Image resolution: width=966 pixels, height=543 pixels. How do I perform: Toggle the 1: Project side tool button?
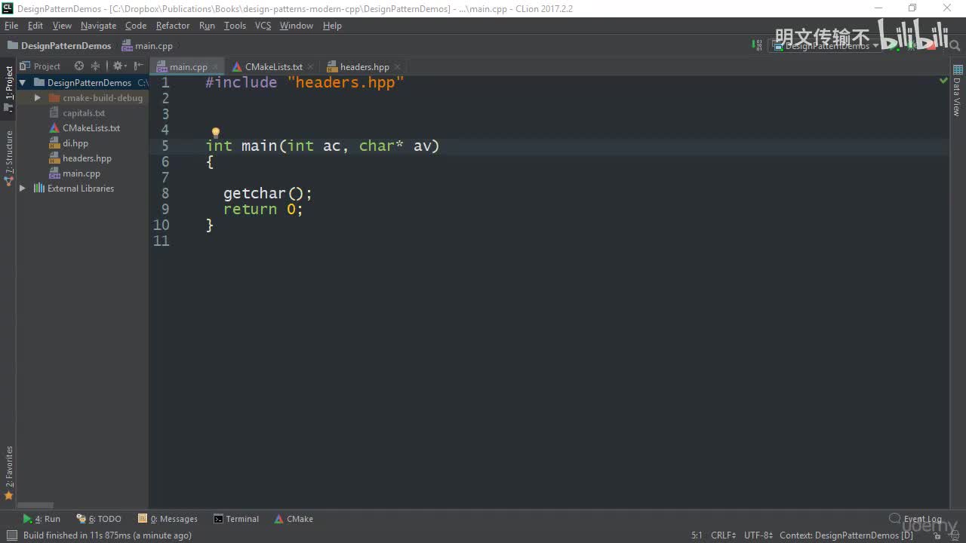8,88
